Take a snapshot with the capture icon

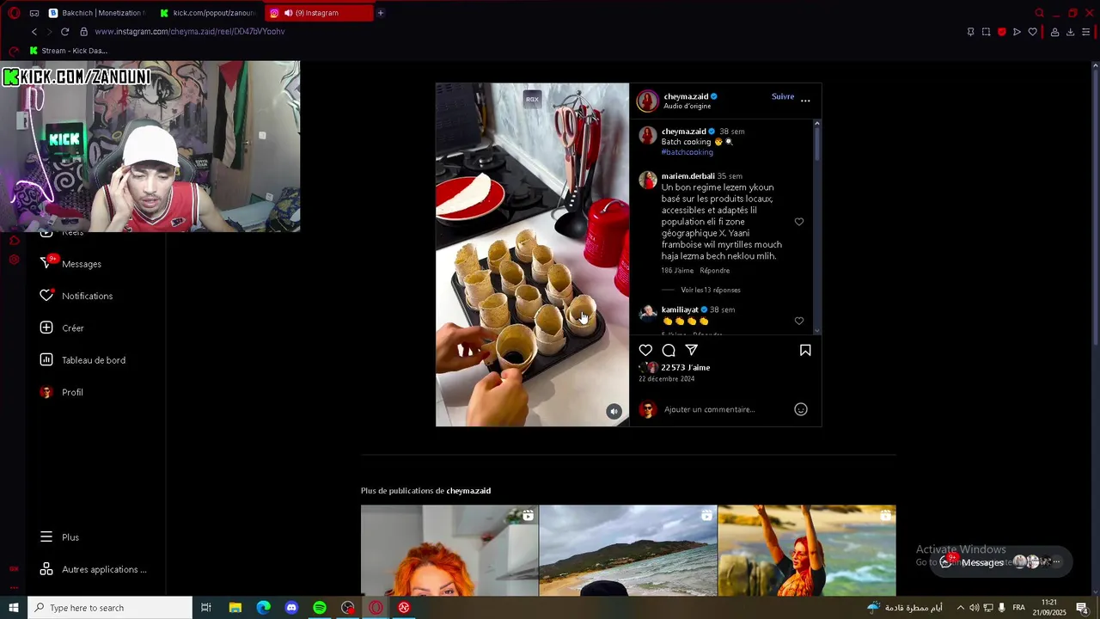(986, 32)
